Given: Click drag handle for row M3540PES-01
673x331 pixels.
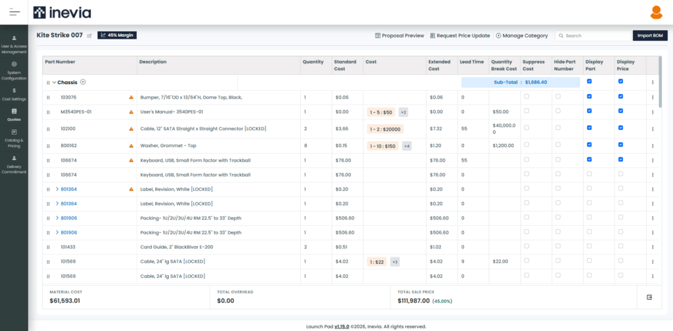Looking at the screenshot, I should pyautogui.click(x=48, y=112).
